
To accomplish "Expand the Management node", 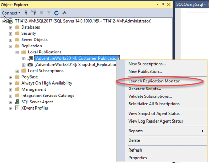I will tap(11, 90).
